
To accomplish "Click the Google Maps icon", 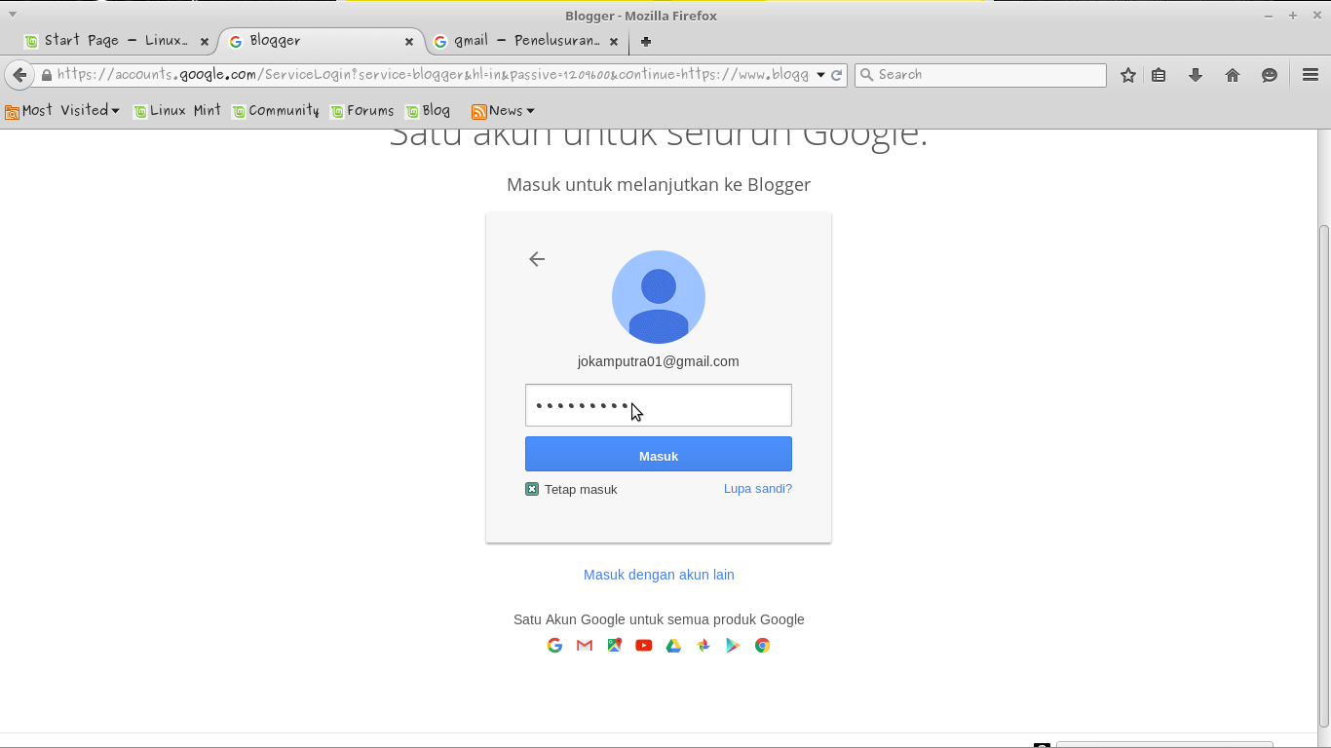I will pos(615,646).
